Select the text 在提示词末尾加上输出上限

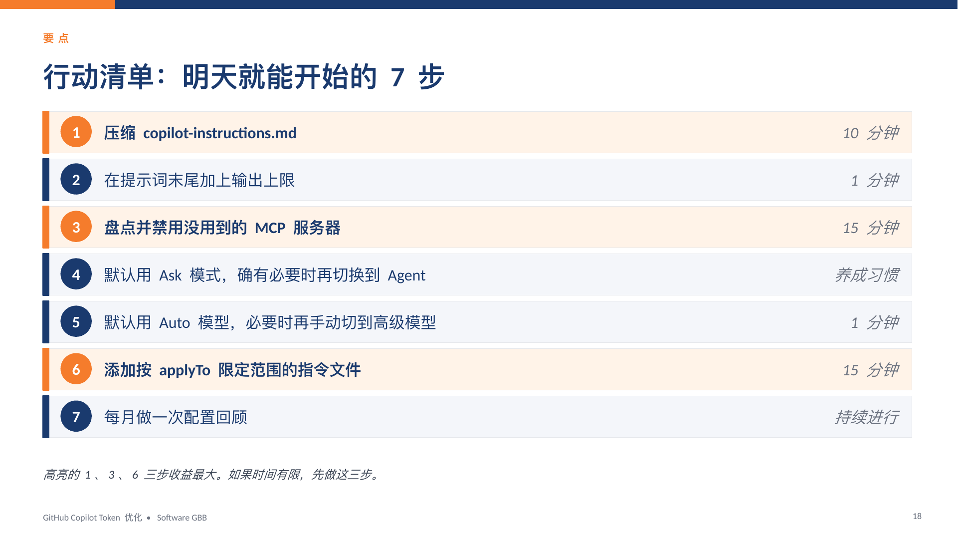click(x=199, y=180)
